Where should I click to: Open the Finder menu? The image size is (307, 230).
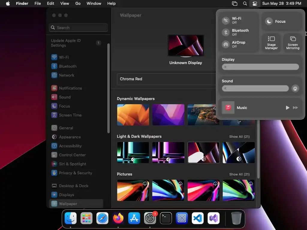coord(22,4)
